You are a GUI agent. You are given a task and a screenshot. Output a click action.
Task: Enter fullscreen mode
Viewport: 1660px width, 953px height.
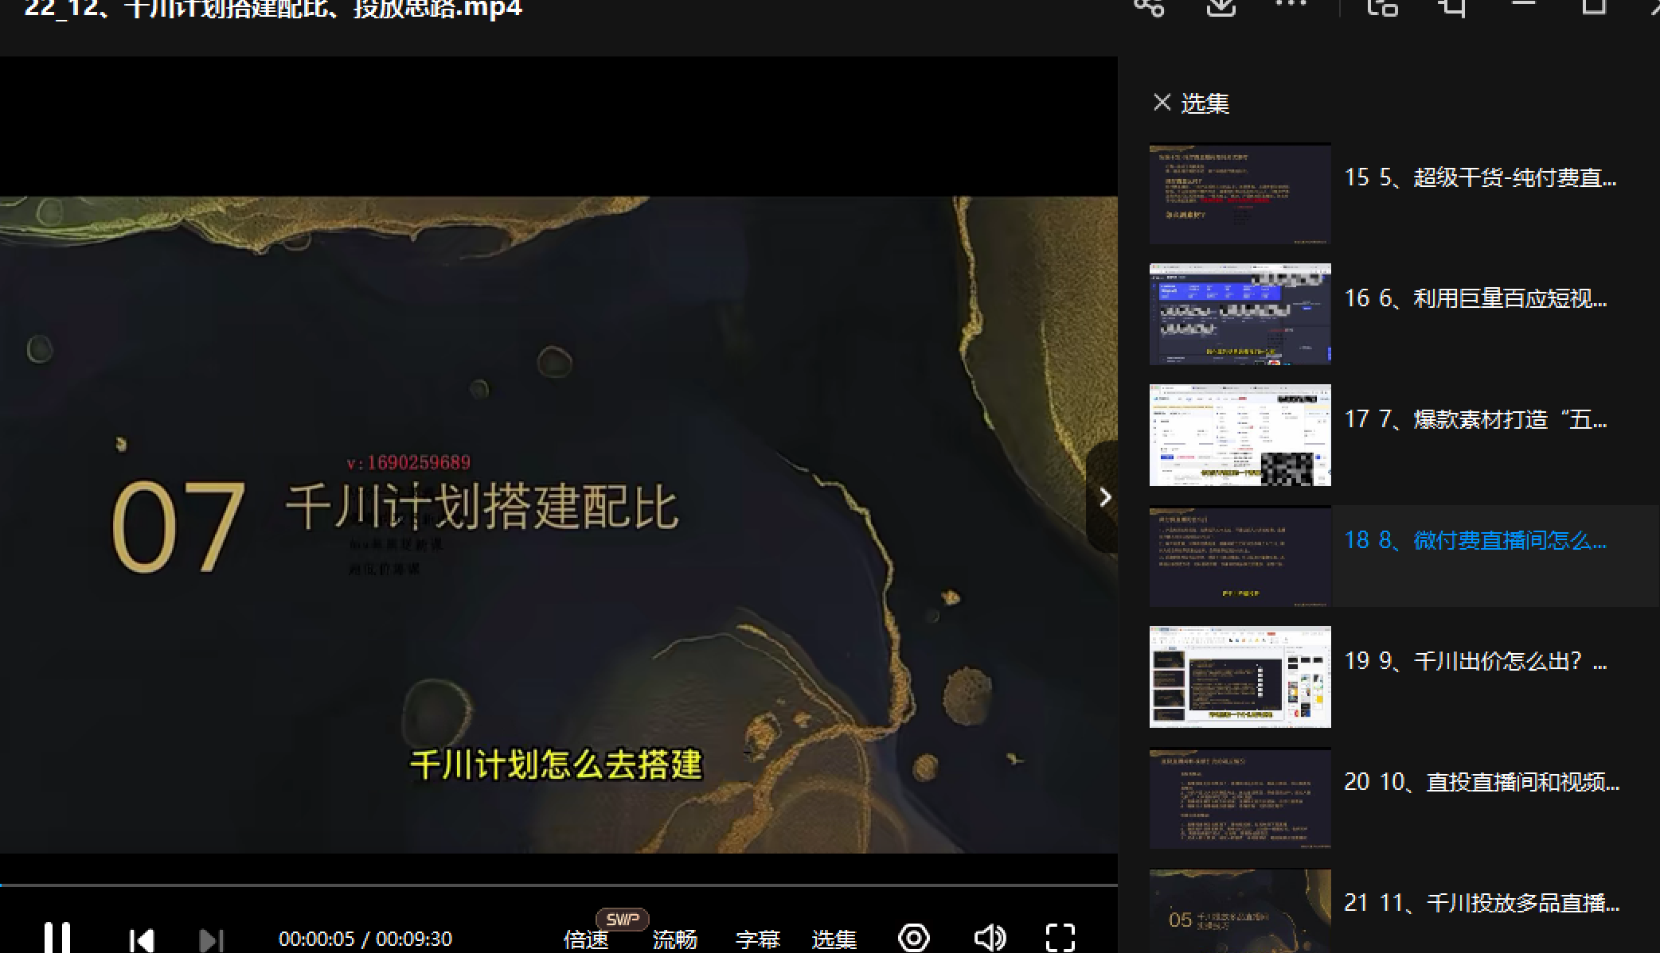pyautogui.click(x=1060, y=938)
